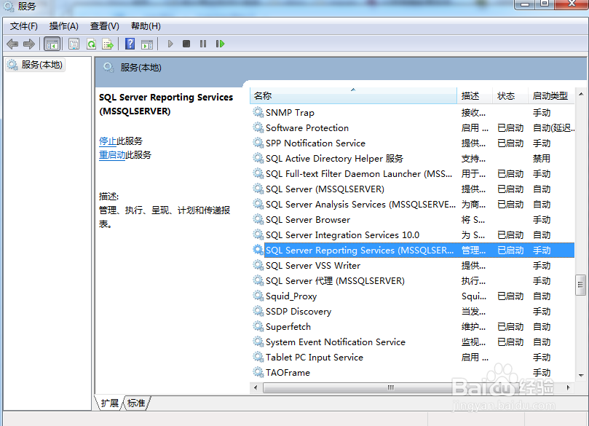The width and height of the screenshot is (589, 426).
Task: Click the 重启动 link to restart service
Action: (x=112, y=155)
